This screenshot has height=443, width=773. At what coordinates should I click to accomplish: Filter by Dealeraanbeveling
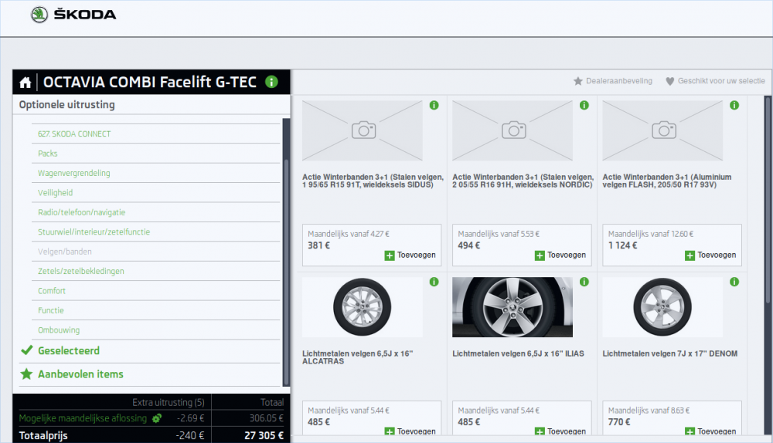[613, 81]
